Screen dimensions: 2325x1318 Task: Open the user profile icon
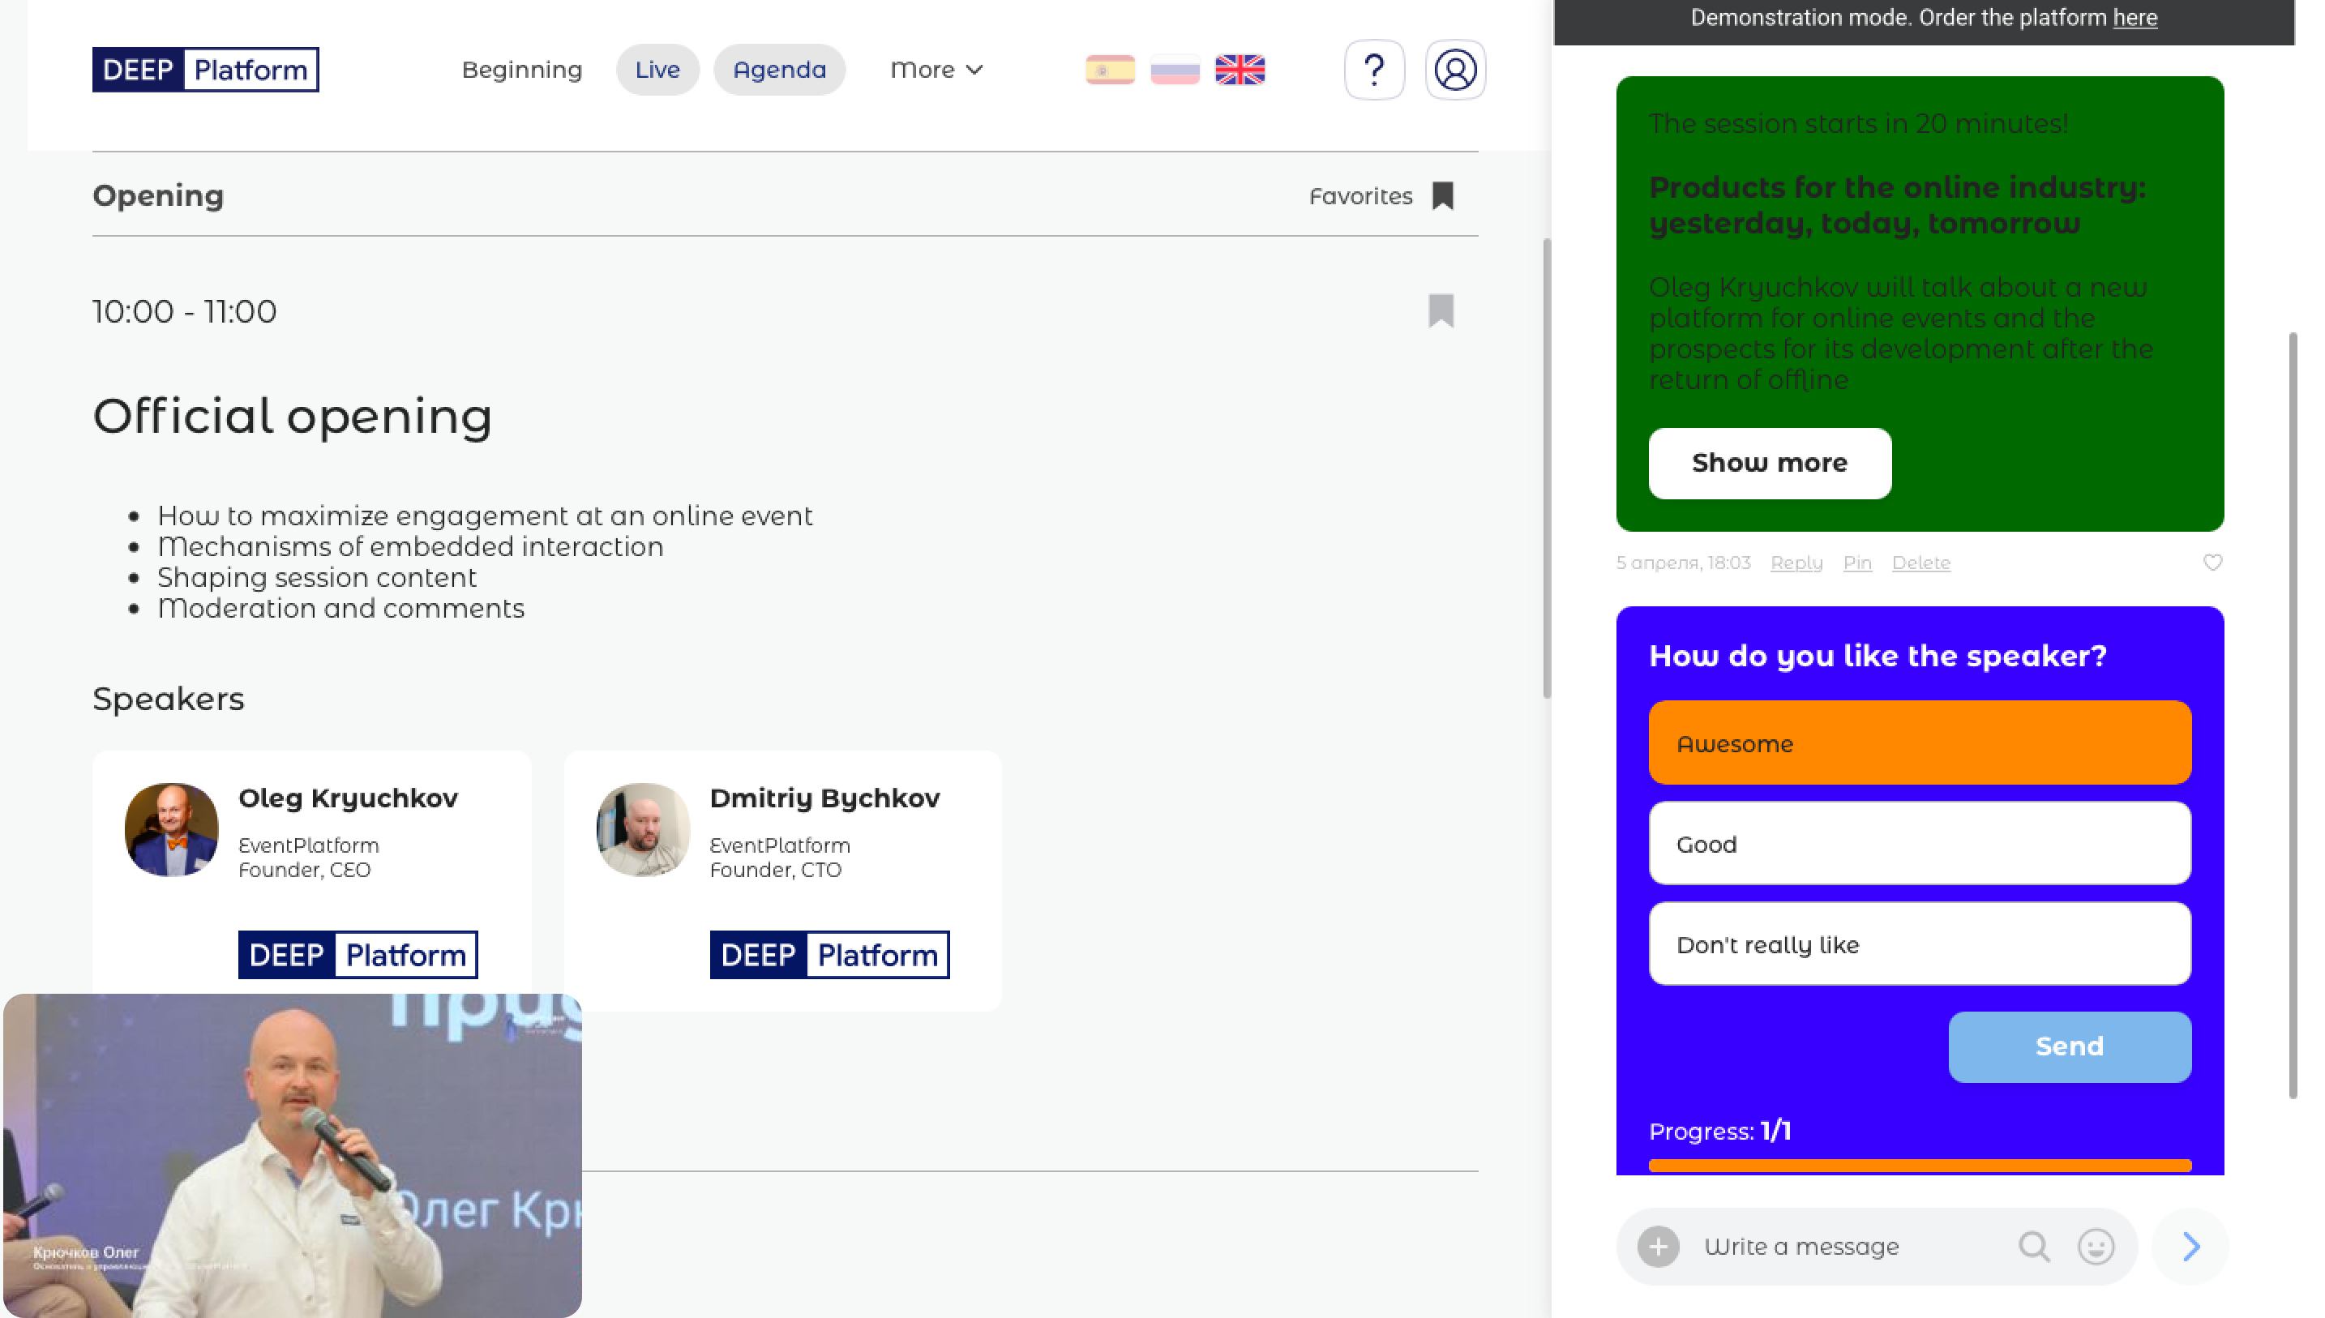click(1454, 70)
